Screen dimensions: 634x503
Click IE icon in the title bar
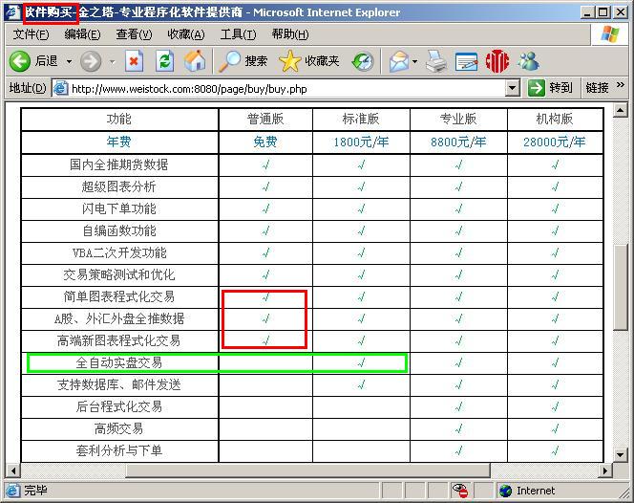(13, 12)
